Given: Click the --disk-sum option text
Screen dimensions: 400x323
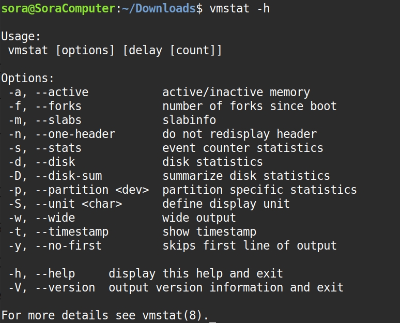Looking at the screenshot, I should click(x=69, y=176).
